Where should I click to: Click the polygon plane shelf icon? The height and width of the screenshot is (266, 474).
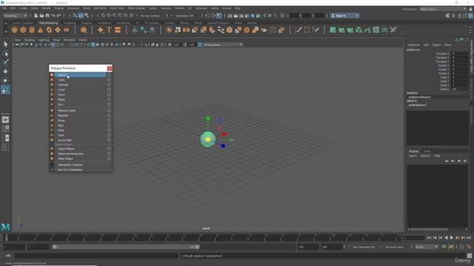[x=58, y=30]
